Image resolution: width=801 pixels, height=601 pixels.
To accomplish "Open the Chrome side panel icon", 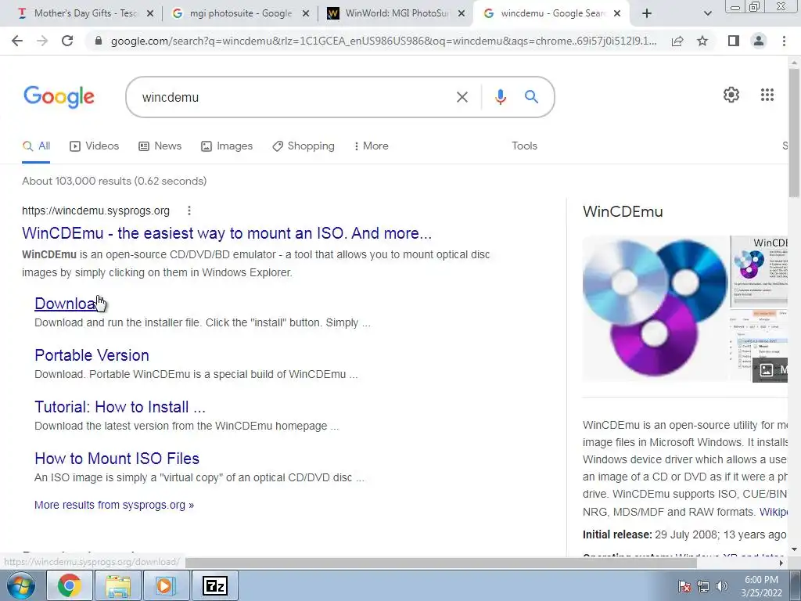I will point(734,41).
